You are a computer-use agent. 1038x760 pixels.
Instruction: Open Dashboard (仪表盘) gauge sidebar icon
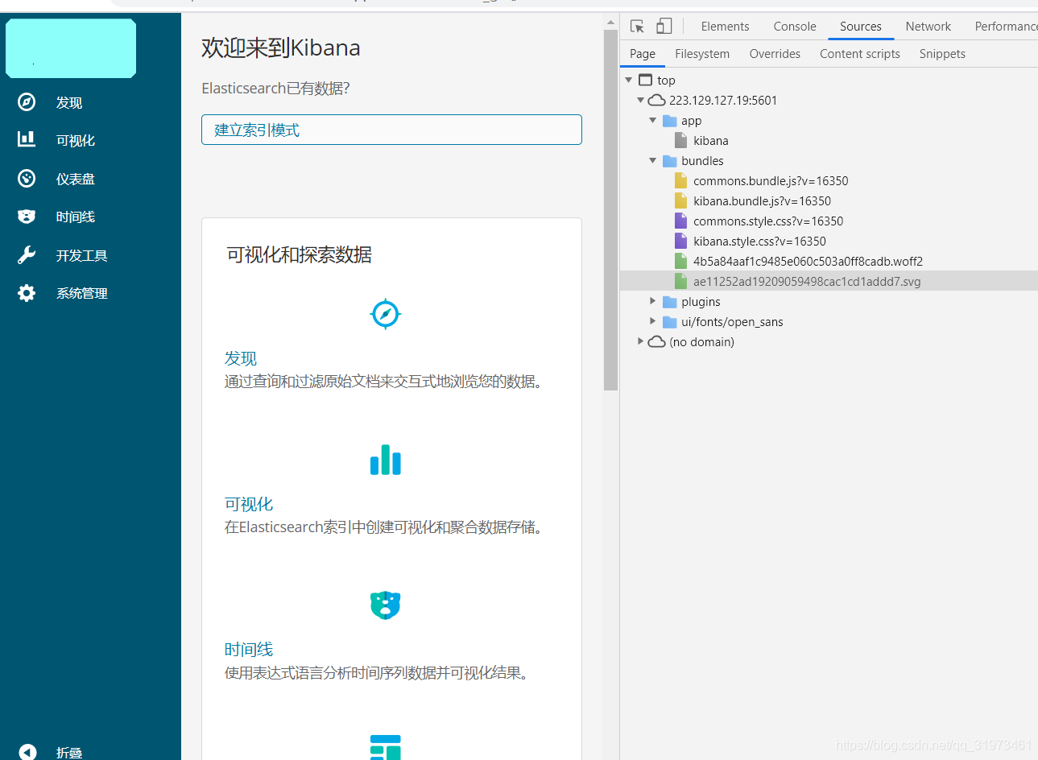(x=27, y=179)
